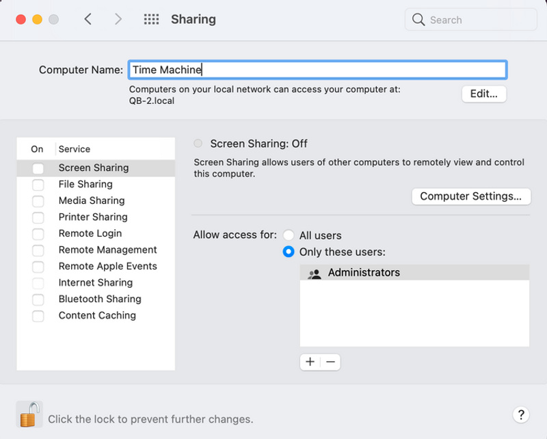Select Administrators in the users list
The width and height of the screenshot is (547, 439).
click(364, 273)
